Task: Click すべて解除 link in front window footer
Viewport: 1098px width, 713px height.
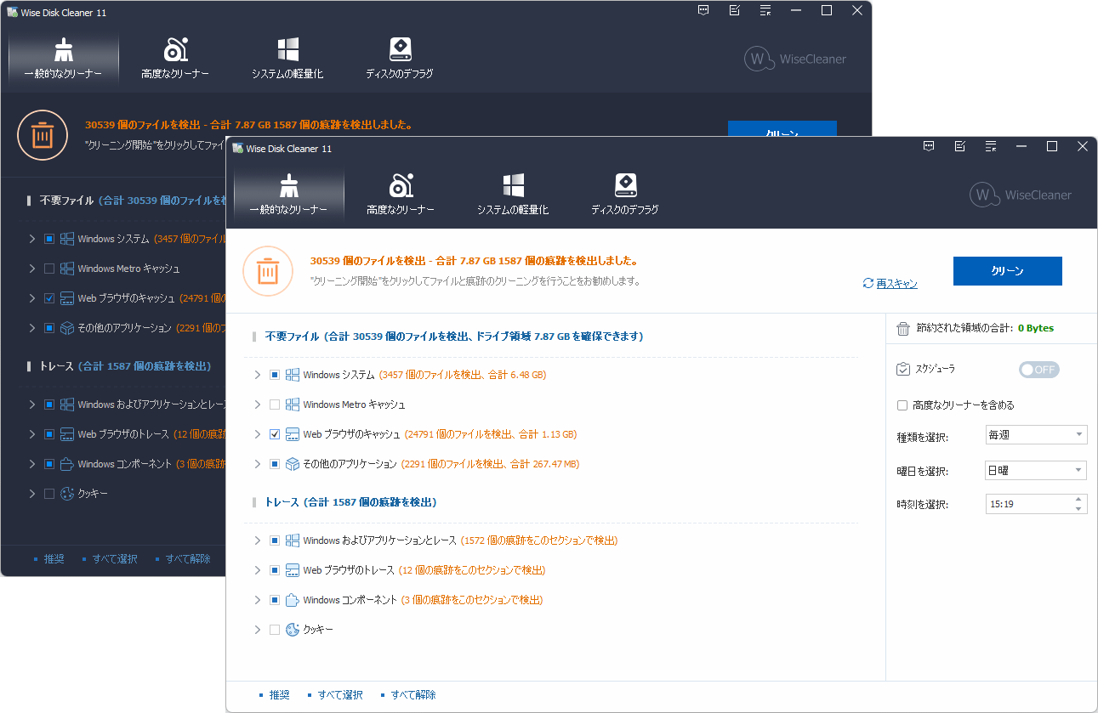Action: point(413,695)
